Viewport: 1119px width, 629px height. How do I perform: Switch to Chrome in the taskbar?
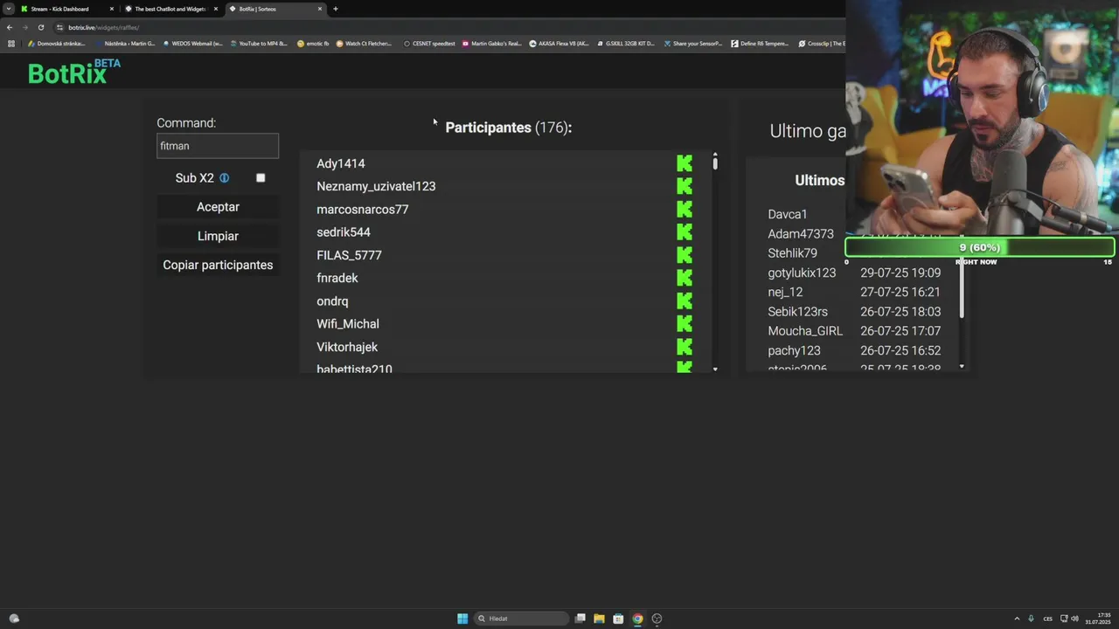(637, 619)
